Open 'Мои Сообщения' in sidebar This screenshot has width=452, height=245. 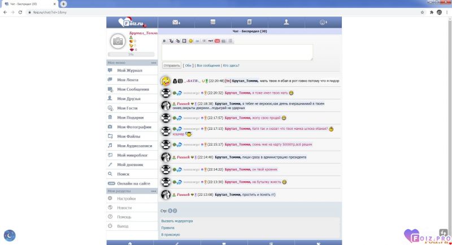[133, 89]
